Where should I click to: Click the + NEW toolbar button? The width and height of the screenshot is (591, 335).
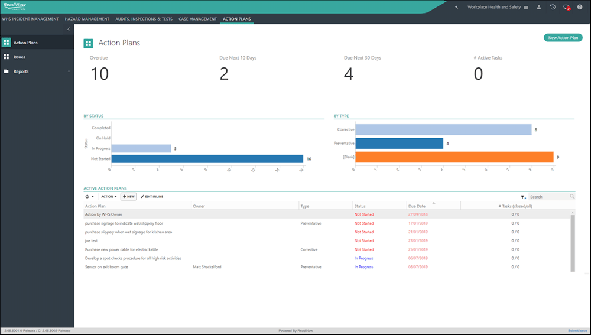128,197
